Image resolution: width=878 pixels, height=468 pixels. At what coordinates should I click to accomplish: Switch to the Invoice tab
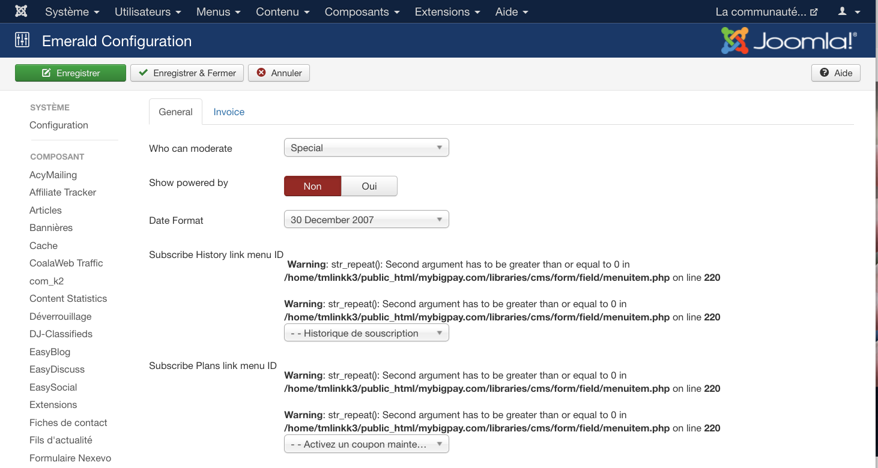coord(229,112)
